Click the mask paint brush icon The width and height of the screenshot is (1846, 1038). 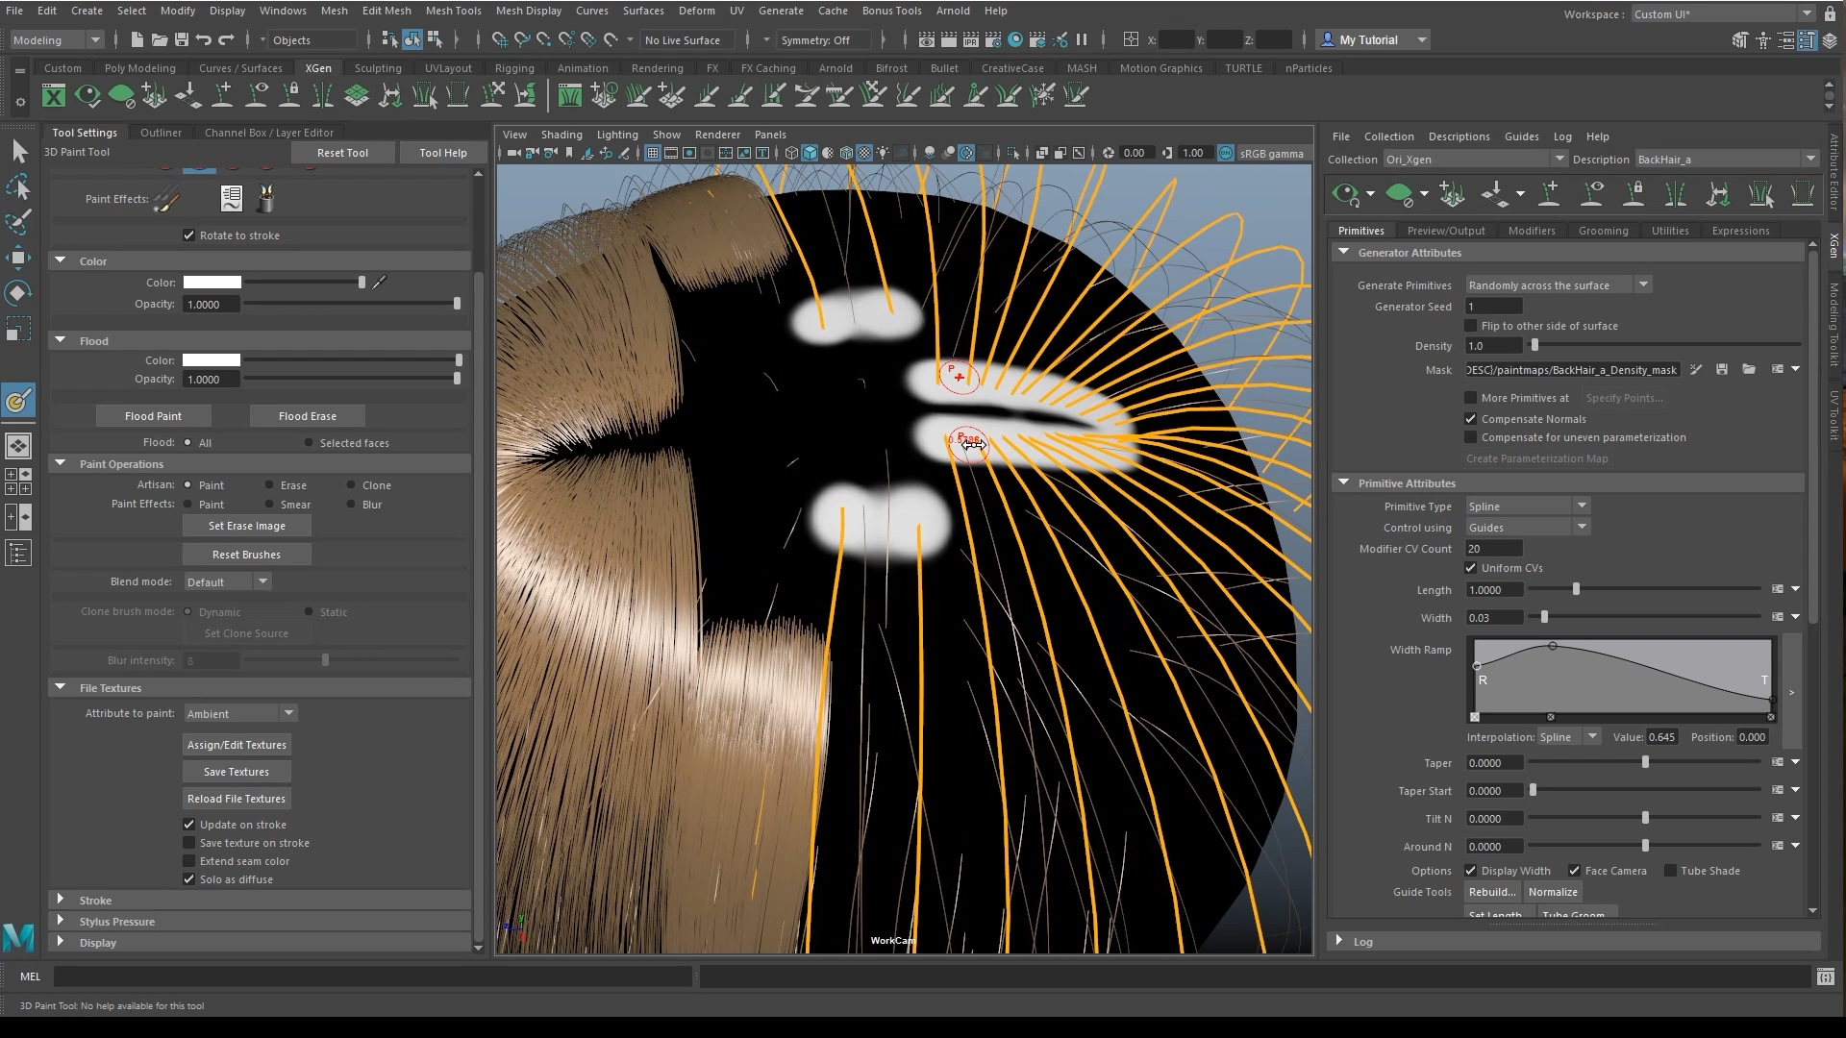[1697, 370]
